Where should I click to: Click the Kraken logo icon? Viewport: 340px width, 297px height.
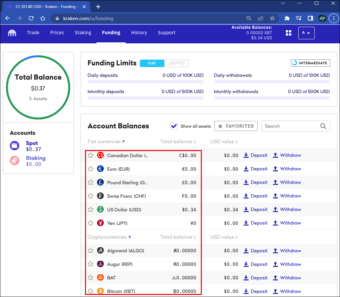coord(12,33)
